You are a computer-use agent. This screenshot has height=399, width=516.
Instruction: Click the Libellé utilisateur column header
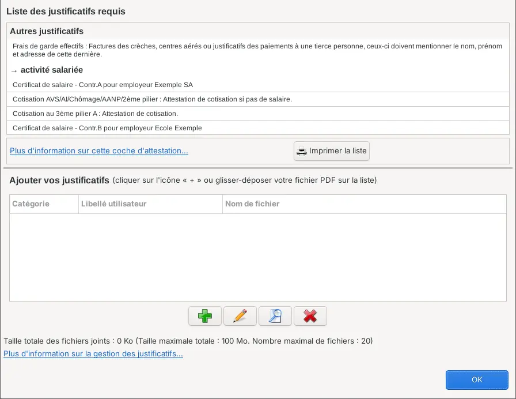pos(151,204)
